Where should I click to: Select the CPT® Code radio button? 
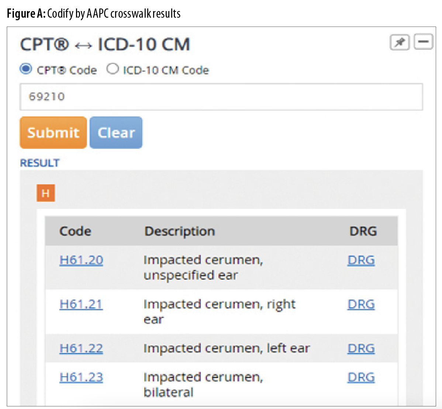coord(26,69)
